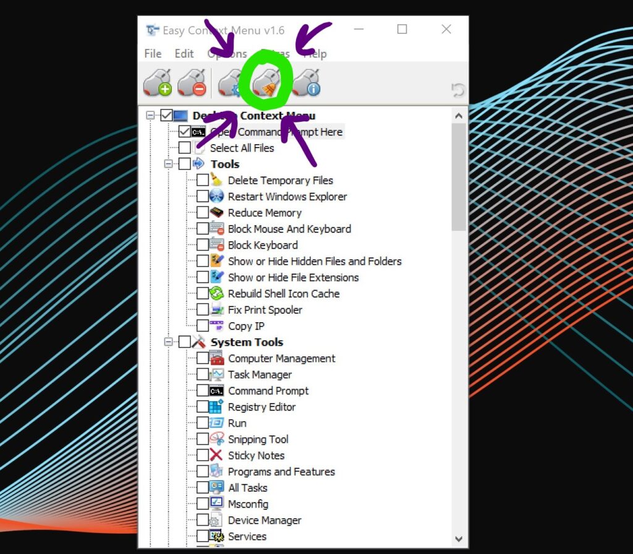Viewport: 633px width, 554px height.
Task: Collapse the Tools tree node
Action: coord(168,164)
